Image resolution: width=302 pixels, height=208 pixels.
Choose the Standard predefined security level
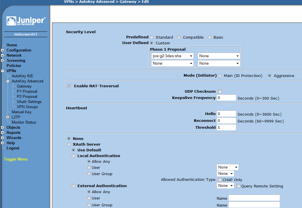pyautogui.click(x=151, y=37)
